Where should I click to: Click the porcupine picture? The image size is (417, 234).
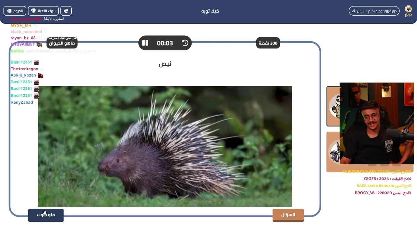click(165, 146)
